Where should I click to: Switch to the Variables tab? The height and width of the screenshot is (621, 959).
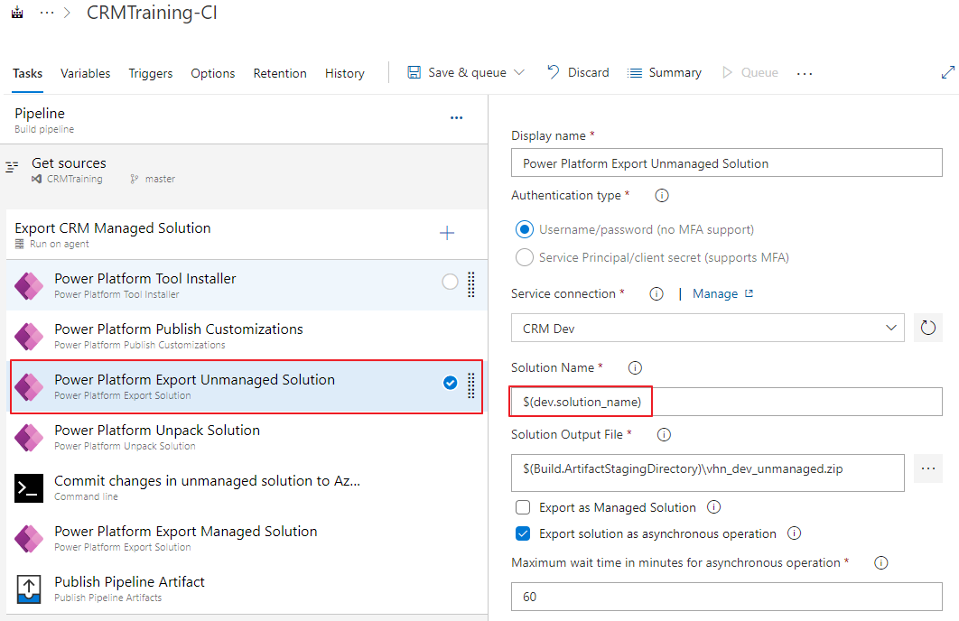point(86,73)
